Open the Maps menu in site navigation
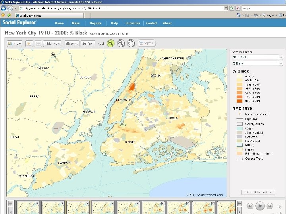Image resolution: width=286 pixels, height=214 pixels. pos(75,23)
